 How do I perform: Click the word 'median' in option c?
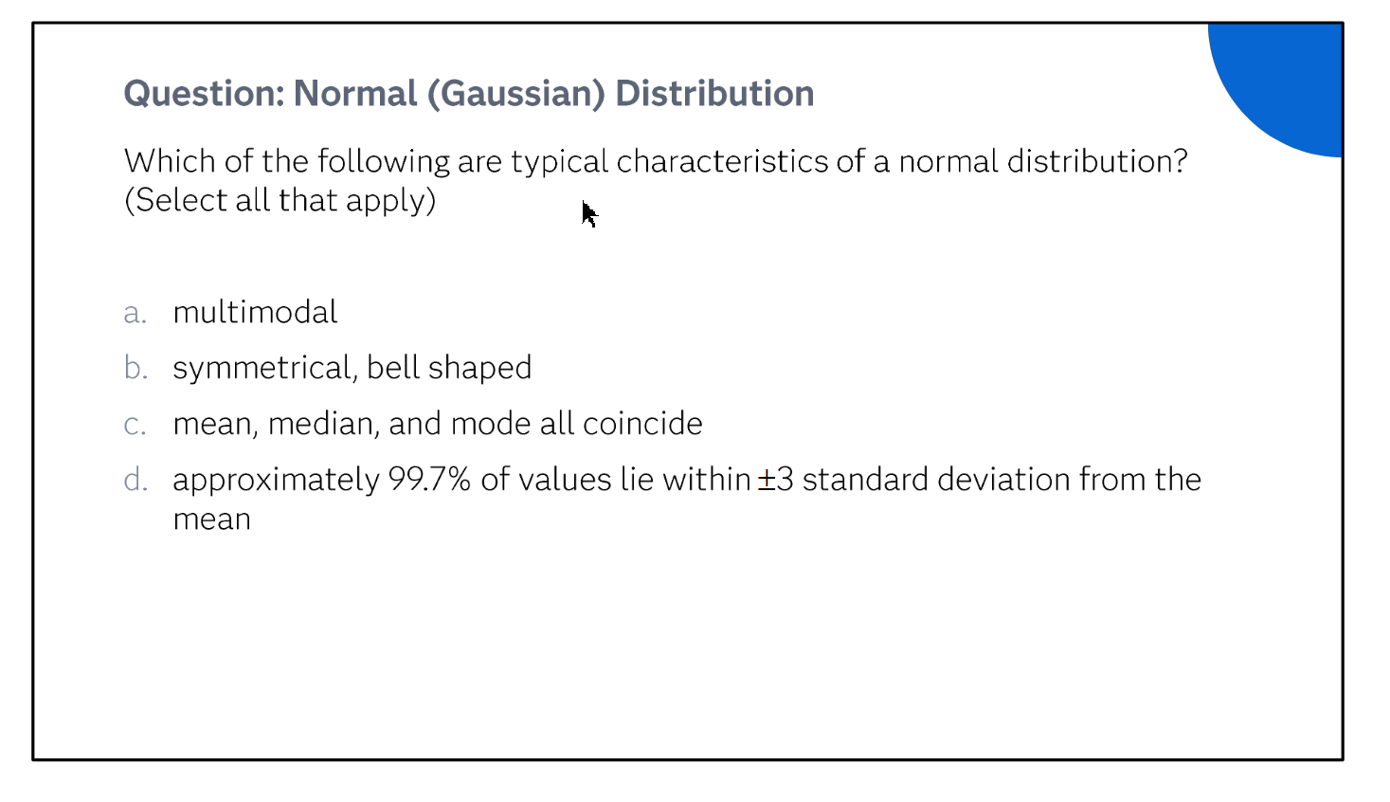323,424
